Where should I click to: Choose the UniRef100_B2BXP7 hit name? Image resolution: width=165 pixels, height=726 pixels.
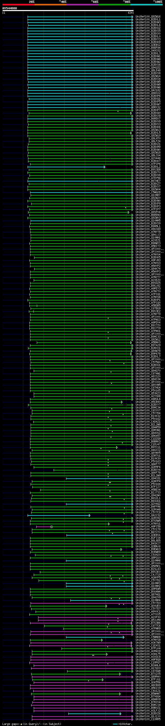click(148, 110)
